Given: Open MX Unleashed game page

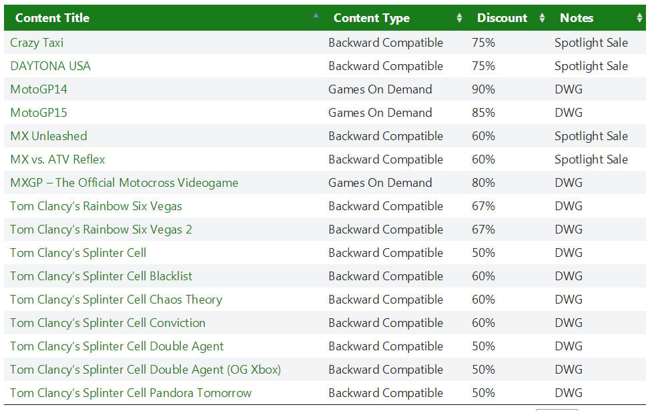Looking at the screenshot, I should (x=49, y=136).
